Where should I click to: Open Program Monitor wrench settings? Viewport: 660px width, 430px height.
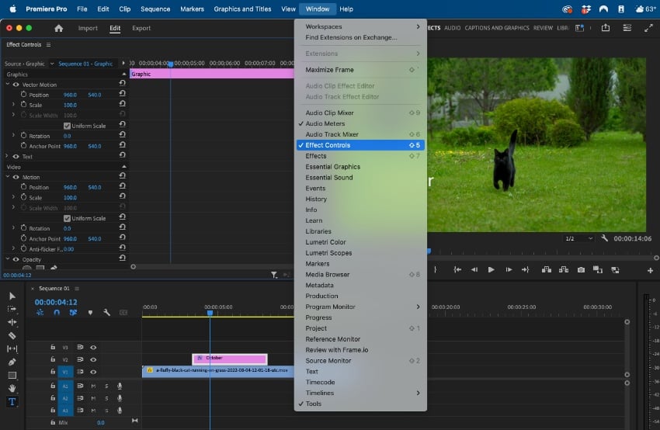click(604, 238)
